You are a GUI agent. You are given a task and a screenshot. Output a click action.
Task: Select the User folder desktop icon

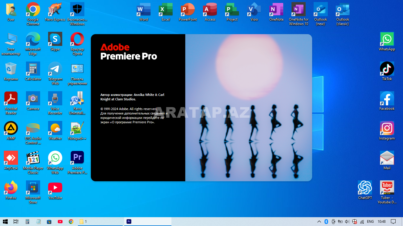point(11,12)
